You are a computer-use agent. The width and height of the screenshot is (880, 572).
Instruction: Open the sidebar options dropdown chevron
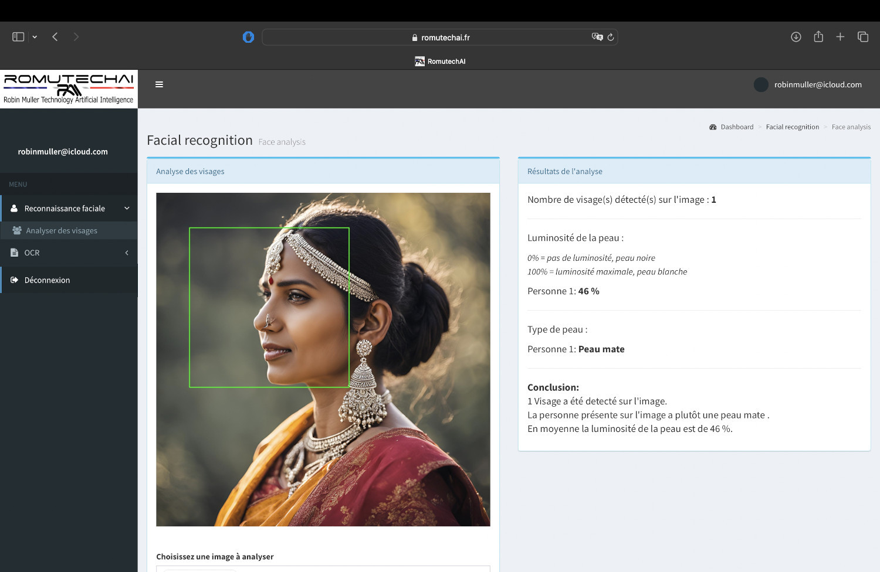coord(35,37)
